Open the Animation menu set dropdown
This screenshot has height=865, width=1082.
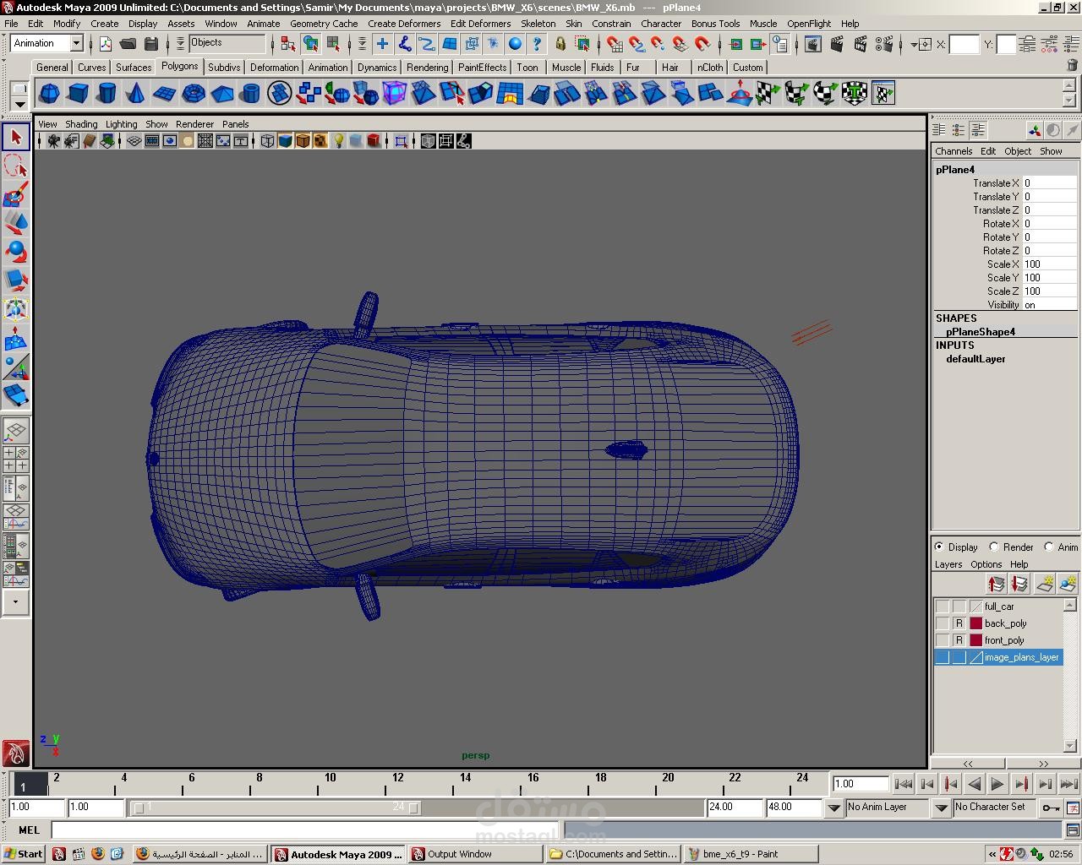76,43
